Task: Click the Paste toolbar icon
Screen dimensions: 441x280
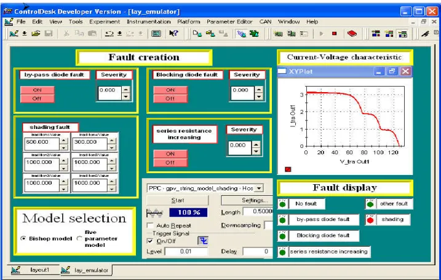Action: point(92,34)
